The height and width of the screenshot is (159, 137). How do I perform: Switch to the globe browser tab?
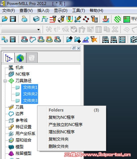point(20,58)
